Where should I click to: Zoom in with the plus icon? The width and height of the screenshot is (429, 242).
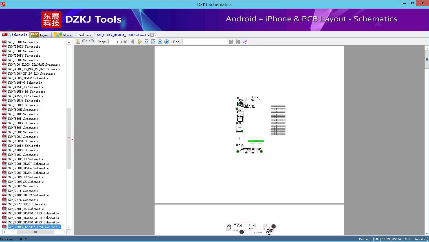point(167,42)
